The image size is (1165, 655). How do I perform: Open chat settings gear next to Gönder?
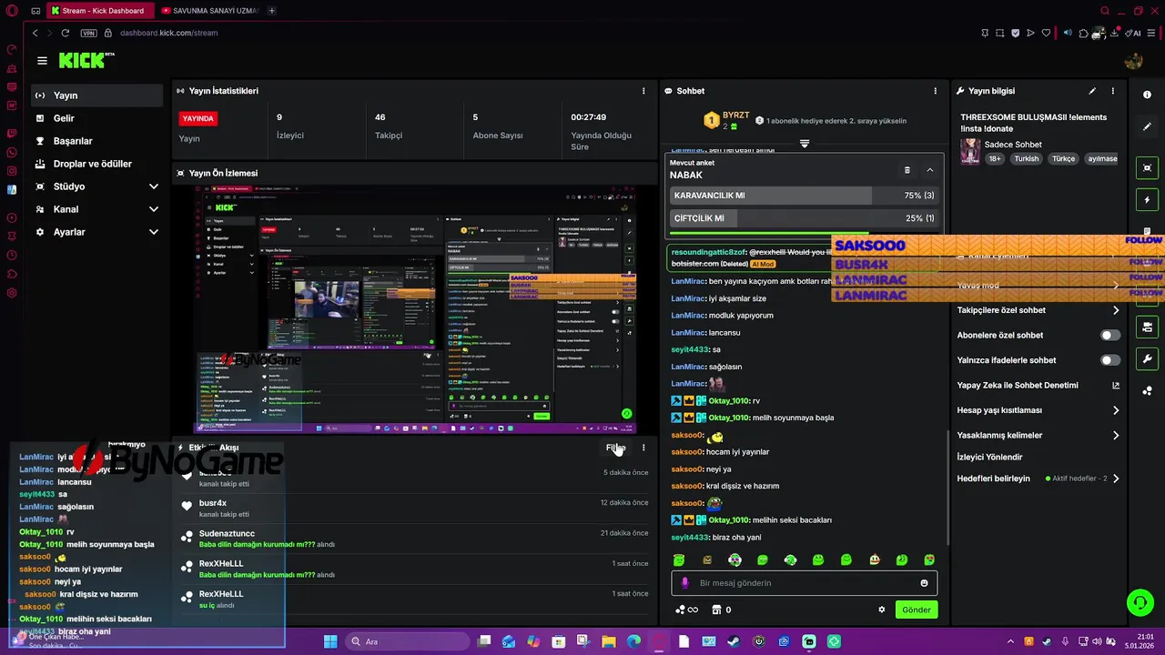click(881, 610)
